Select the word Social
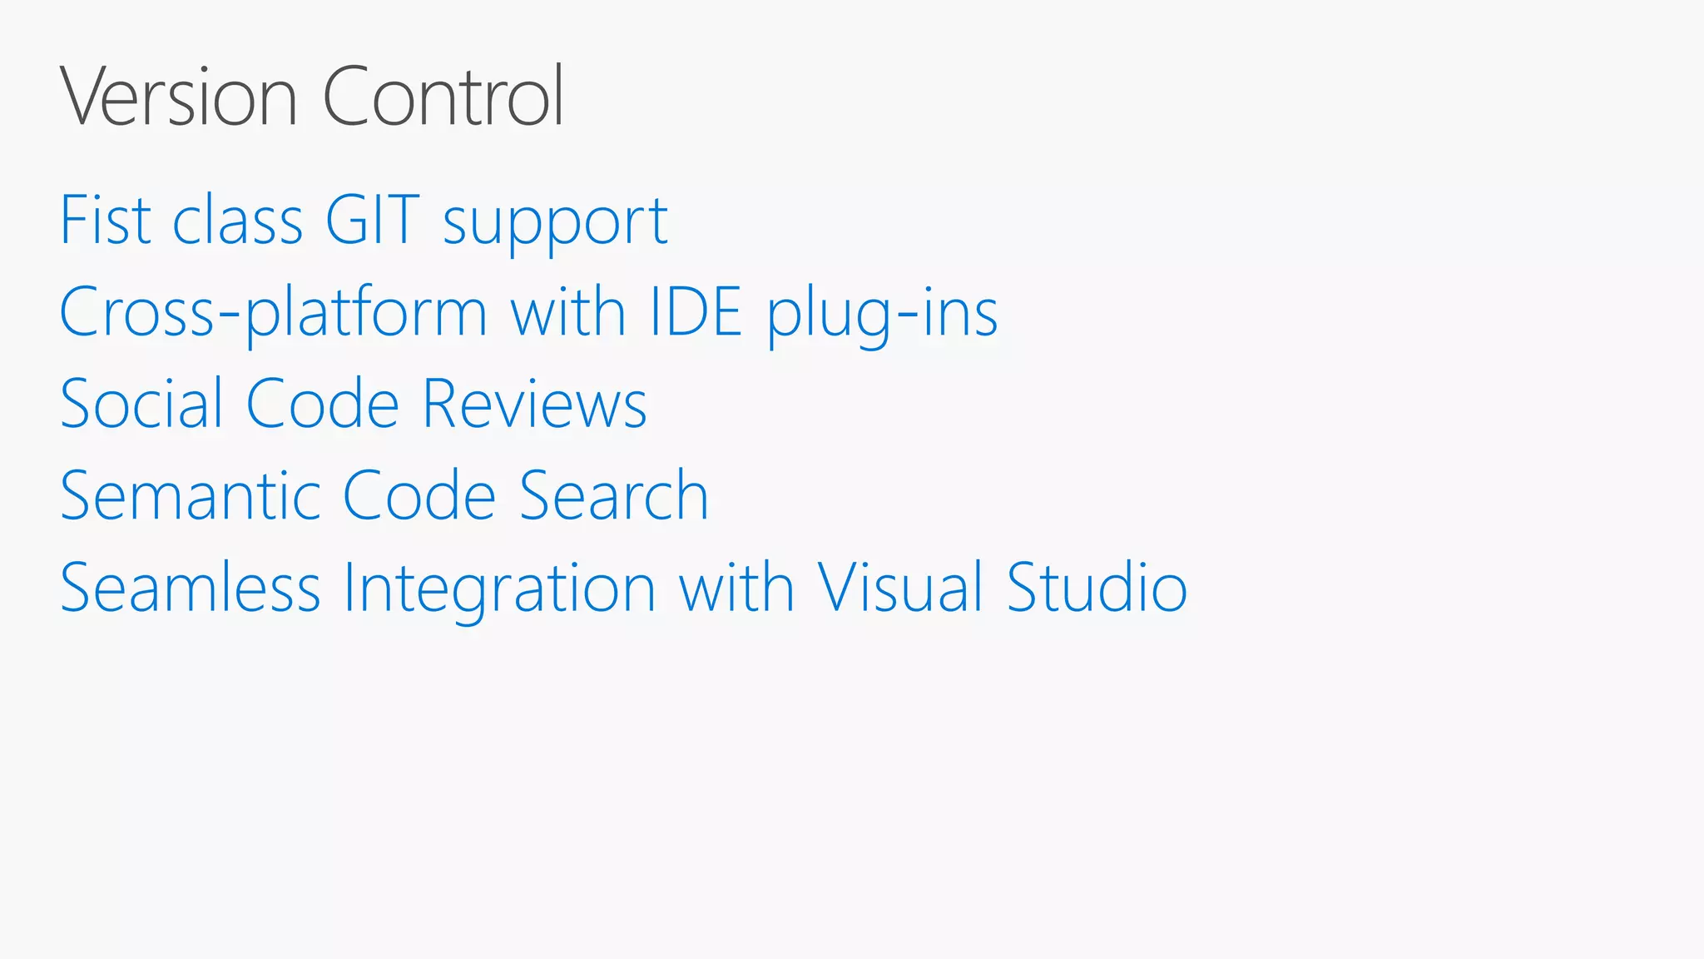 (x=142, y=404)
